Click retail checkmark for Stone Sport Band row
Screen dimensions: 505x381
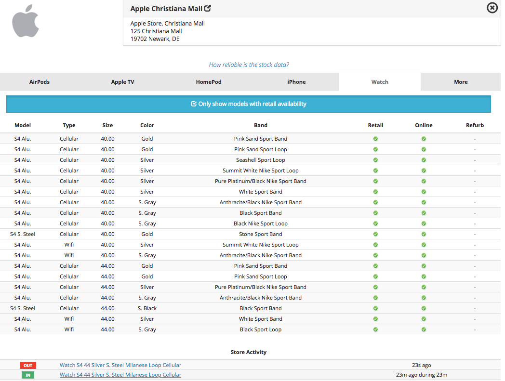[375, 234]
